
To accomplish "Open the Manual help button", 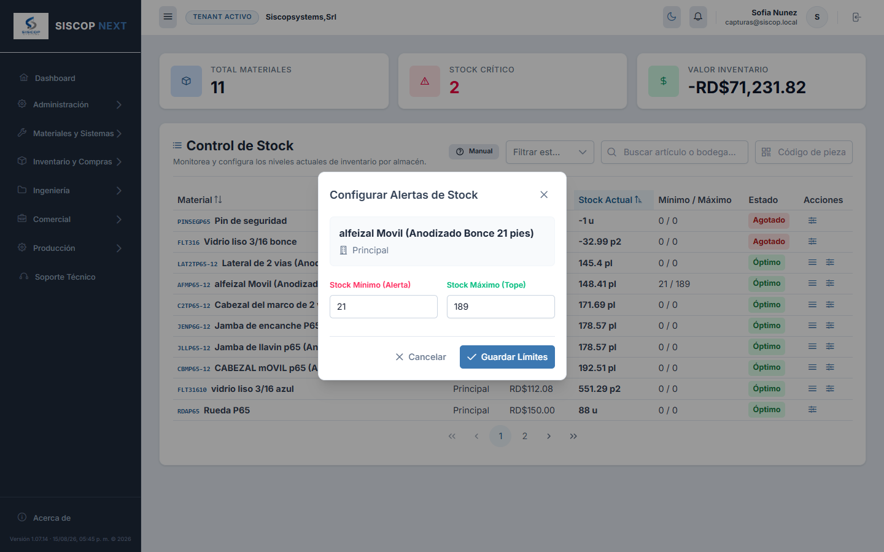I will [x=474, y=151].
